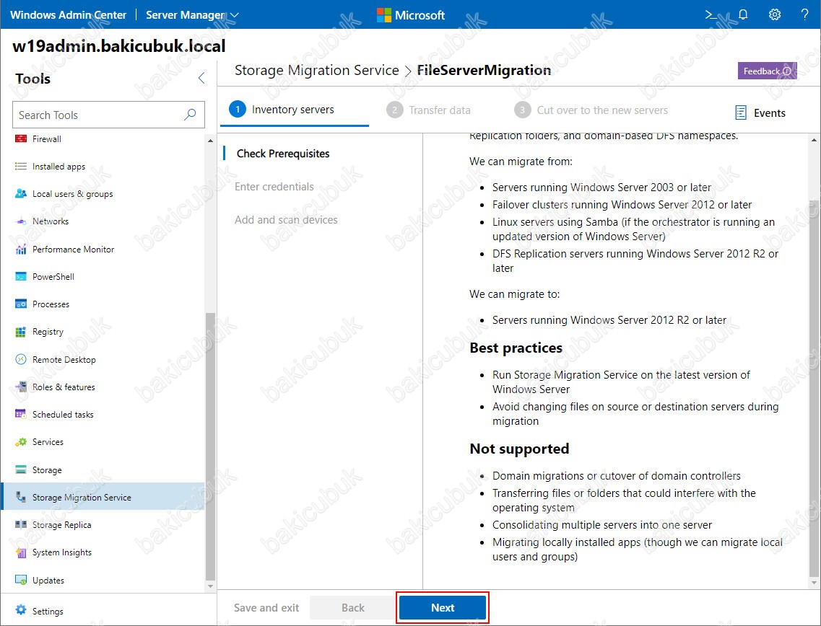
Task: Click the Tools list scrollbar up arrow
Action: pos(211,141)
